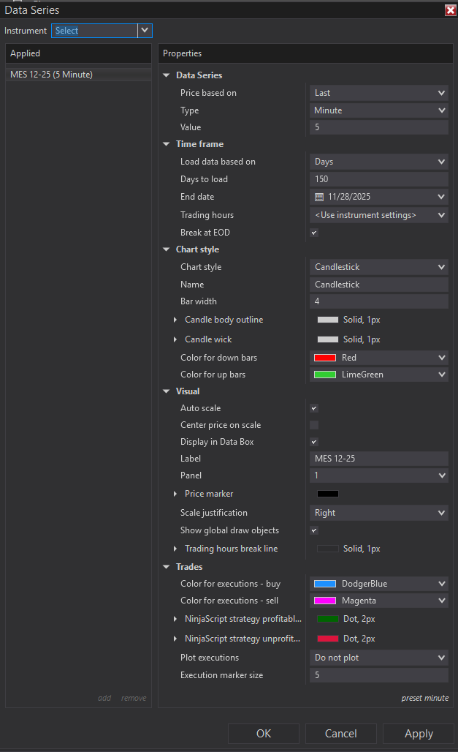
Task: Collapse the Trades section arrow
Action: [167, 567]
